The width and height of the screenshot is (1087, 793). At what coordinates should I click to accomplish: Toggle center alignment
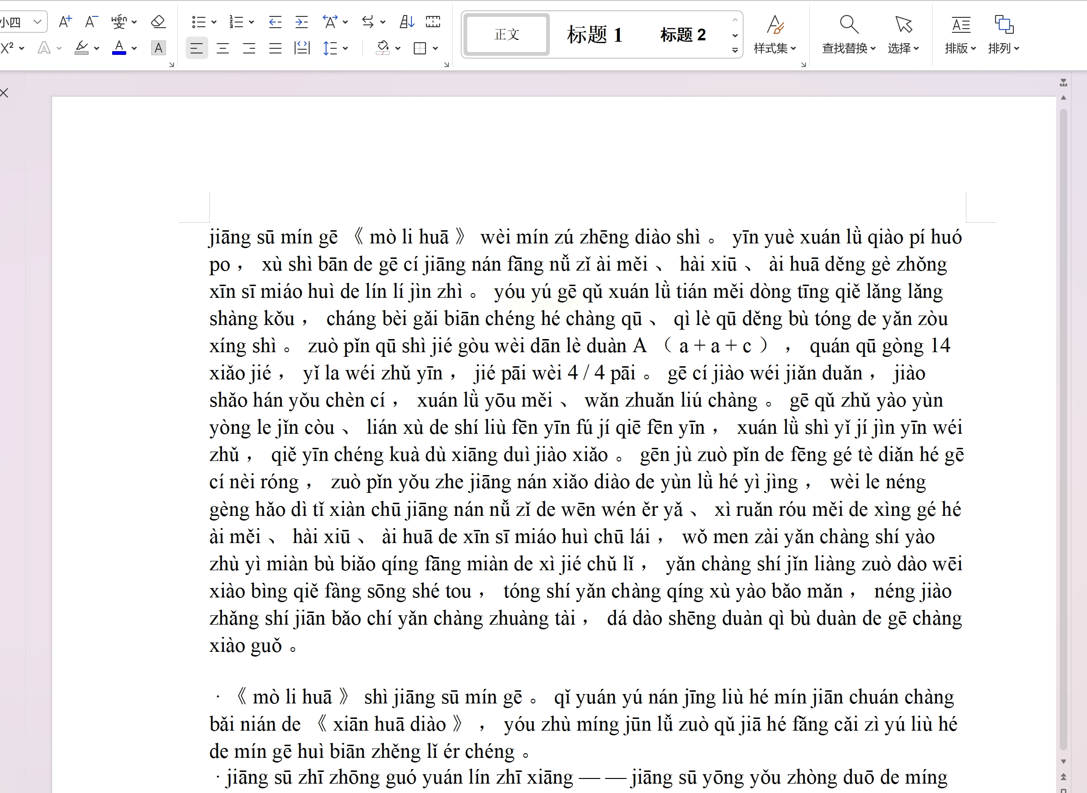coord(223,48)
